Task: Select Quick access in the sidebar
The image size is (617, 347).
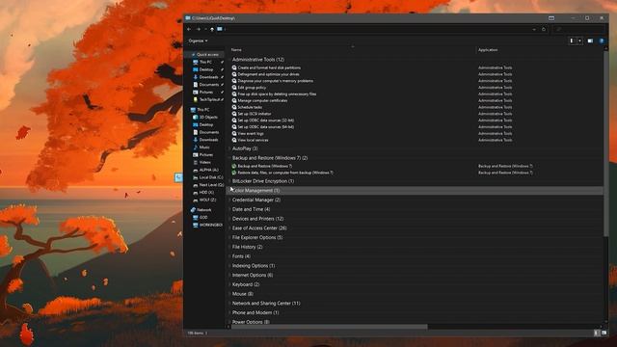Action: (x=207, y=54)
